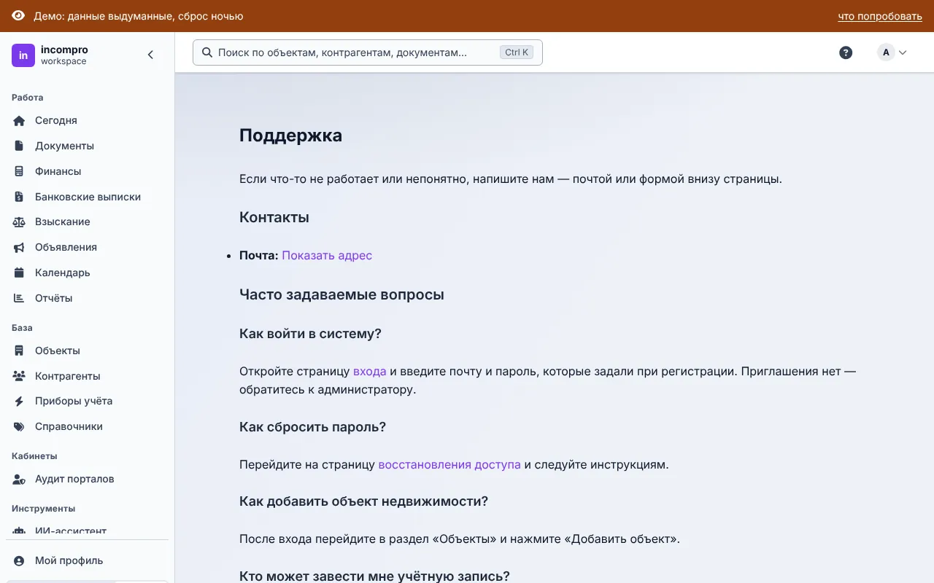934x583 pixels.
Task: Go to the Документы section
Action: [x=88, y=146]
